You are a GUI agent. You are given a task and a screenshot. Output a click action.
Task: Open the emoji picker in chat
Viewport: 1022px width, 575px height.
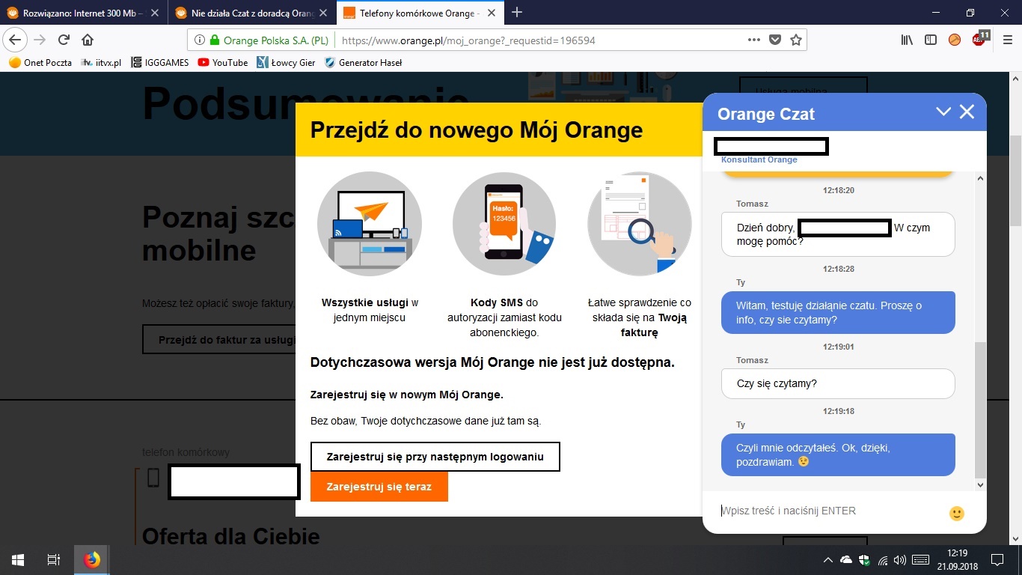tap(956, 513)
